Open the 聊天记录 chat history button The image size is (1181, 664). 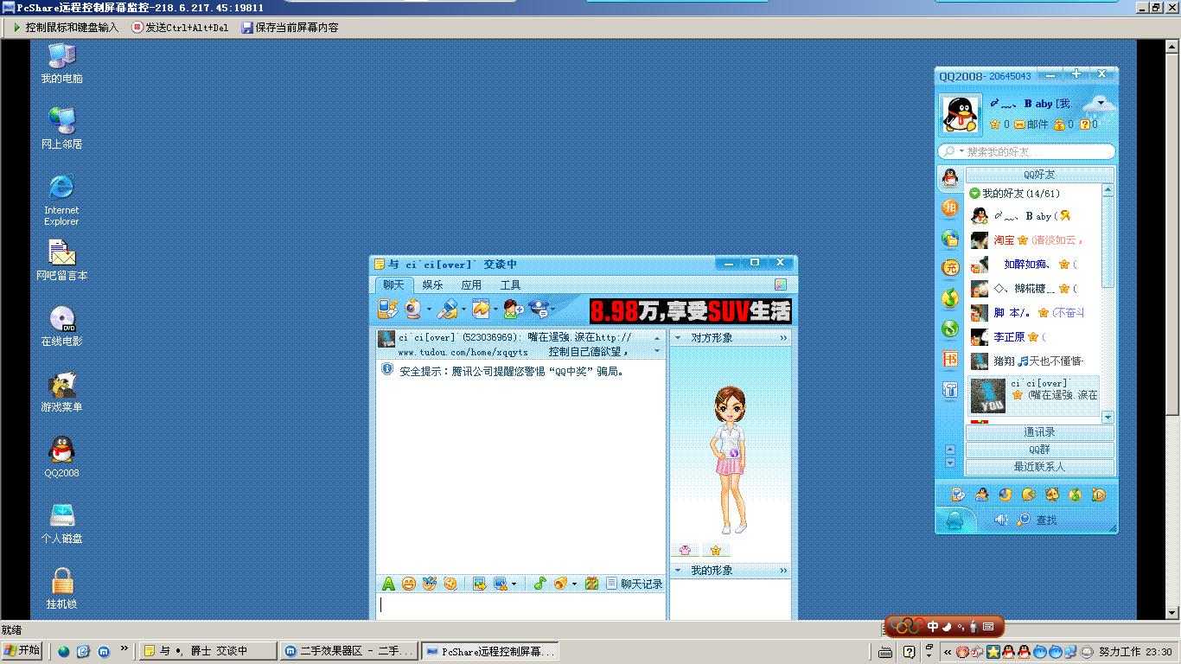pyautogui.click(x=634, y=584)
